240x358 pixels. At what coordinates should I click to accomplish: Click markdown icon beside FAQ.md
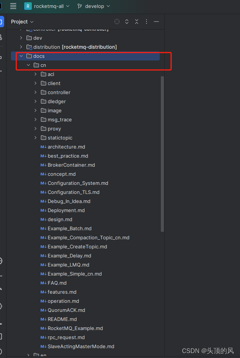pyautogui.click(x=44, y=283)
